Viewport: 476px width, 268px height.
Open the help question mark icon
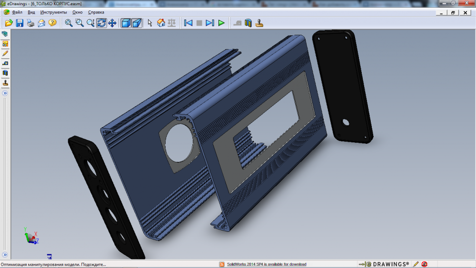click(x=52, y=23)
